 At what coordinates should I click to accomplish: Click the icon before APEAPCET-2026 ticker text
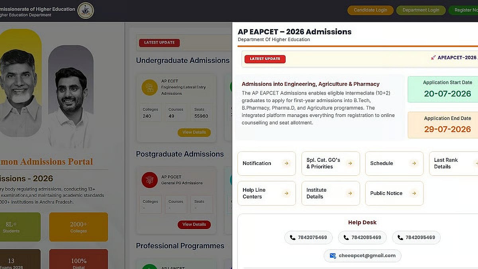[433, 58]
